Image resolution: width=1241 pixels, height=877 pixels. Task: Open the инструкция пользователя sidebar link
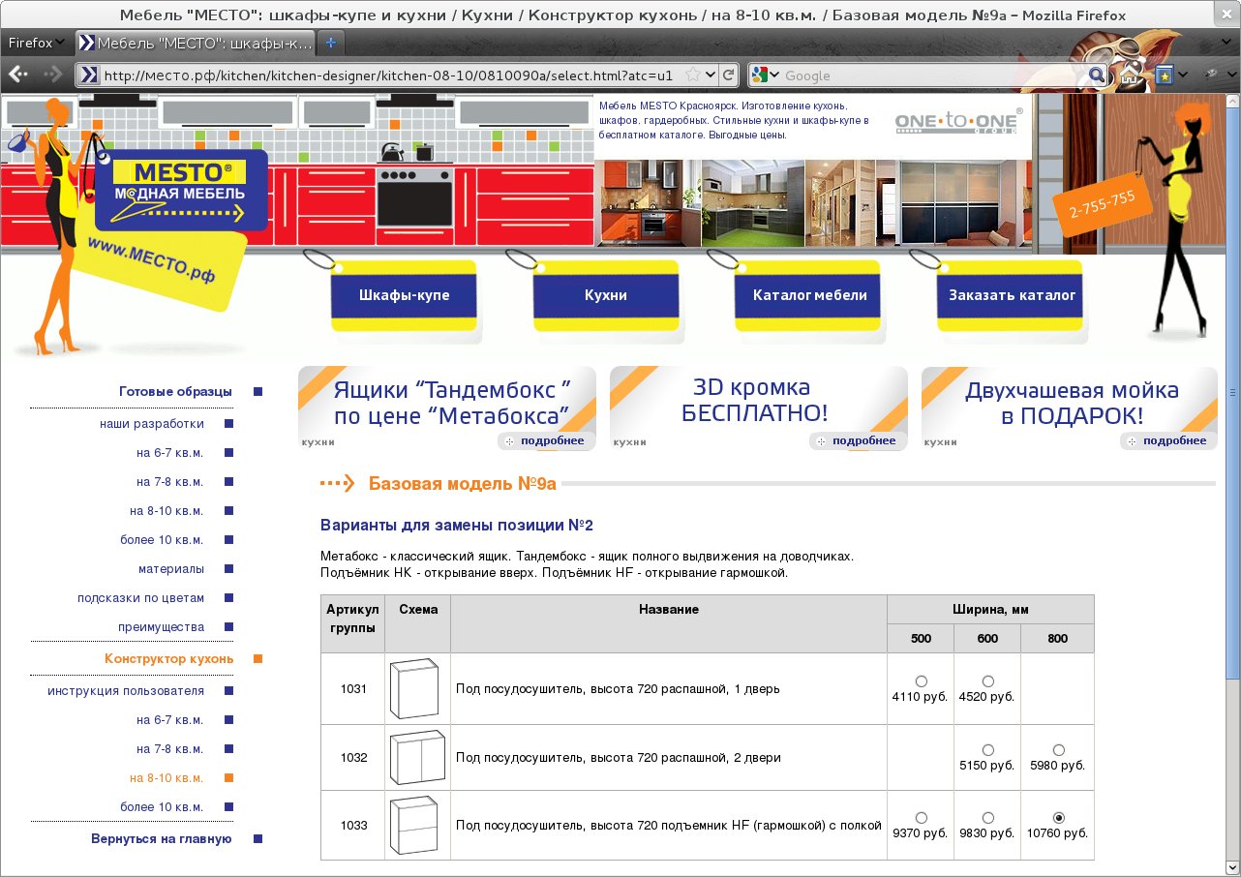click(126, 690)
